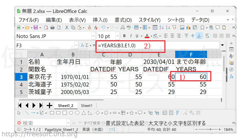Open the Functions sidebar panel icon
Viewport: 247px width, 139px height.
click(231, 76)
